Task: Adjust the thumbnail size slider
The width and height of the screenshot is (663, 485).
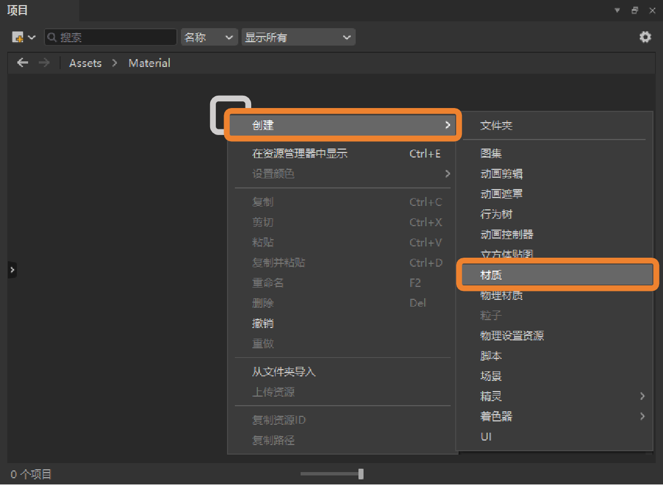Action: [x=361, y=474]
